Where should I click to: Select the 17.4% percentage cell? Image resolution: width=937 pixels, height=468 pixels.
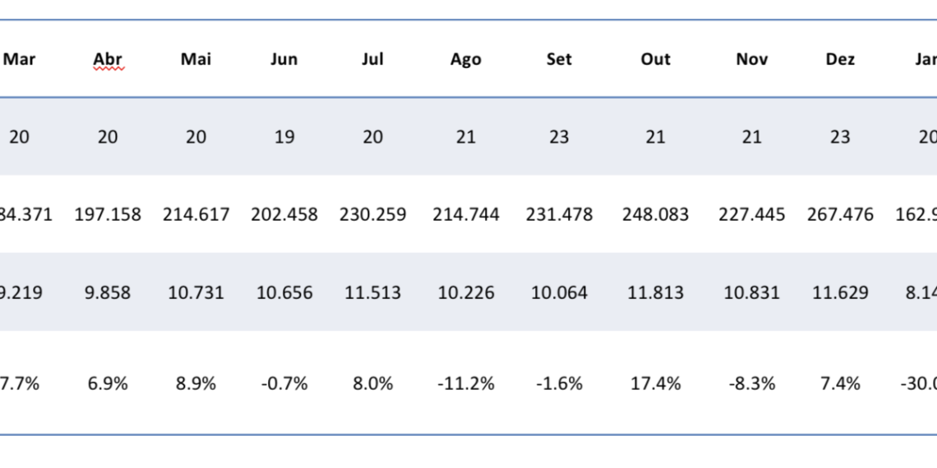pyautogui.click(x=655, y=383)
